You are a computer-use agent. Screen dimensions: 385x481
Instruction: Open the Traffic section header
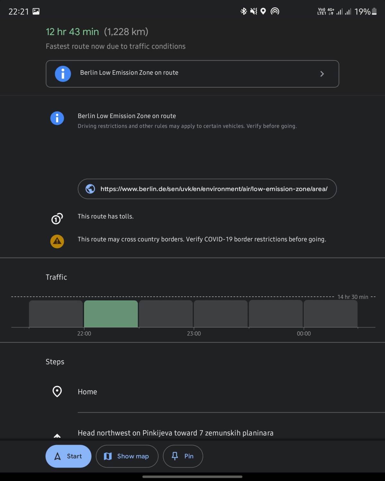tap(56, 277)
